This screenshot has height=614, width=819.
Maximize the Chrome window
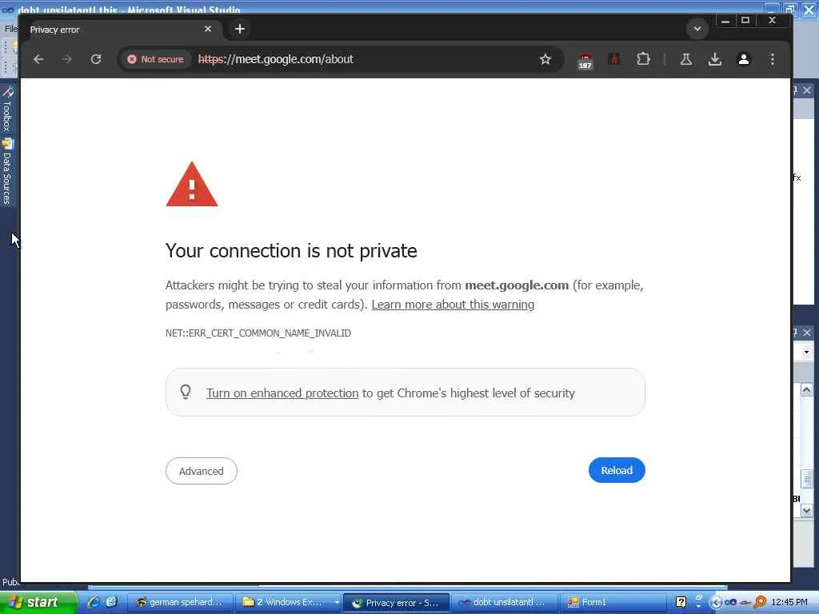(x=745, y=20)
